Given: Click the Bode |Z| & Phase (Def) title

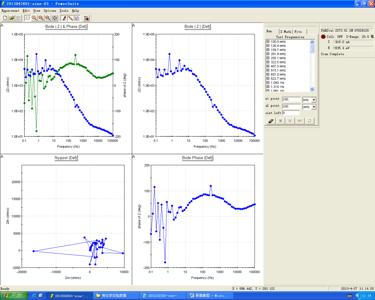Looking at the screenshot, I should 66,26.
